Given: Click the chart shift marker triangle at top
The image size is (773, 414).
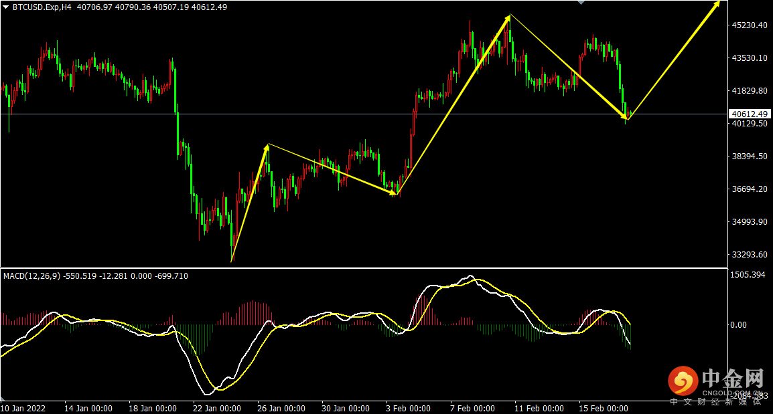Looking at the screenshot, I should pos(581,3).
